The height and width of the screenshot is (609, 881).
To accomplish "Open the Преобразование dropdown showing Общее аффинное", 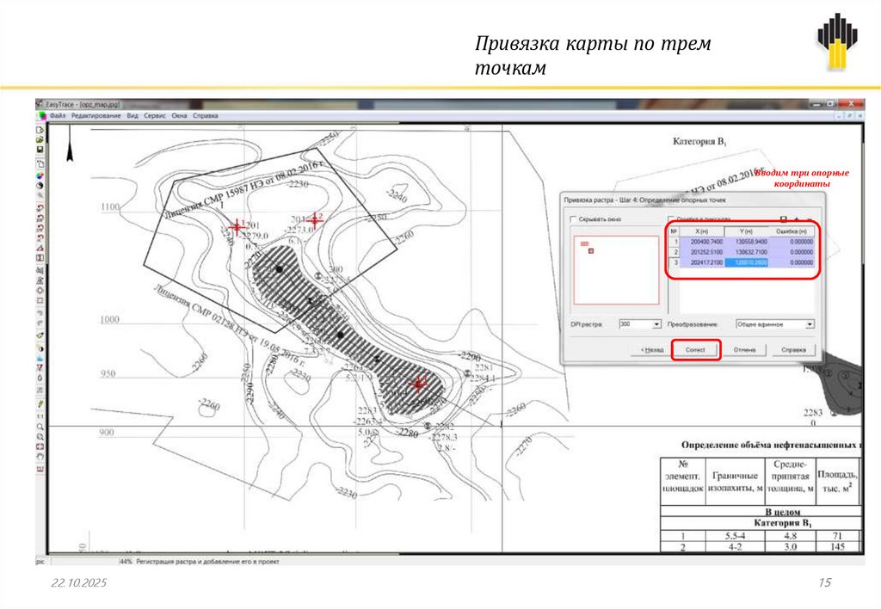I will pos(775,324).
